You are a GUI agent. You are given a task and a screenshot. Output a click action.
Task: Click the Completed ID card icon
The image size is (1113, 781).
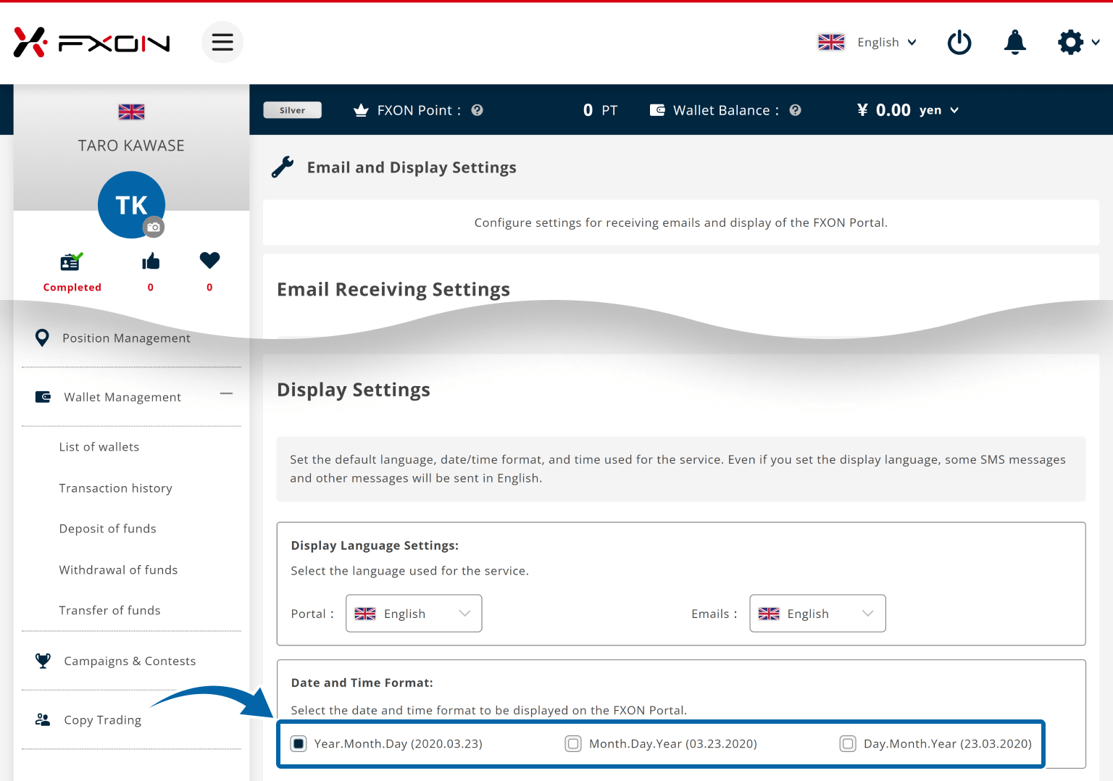pos(71,261)
